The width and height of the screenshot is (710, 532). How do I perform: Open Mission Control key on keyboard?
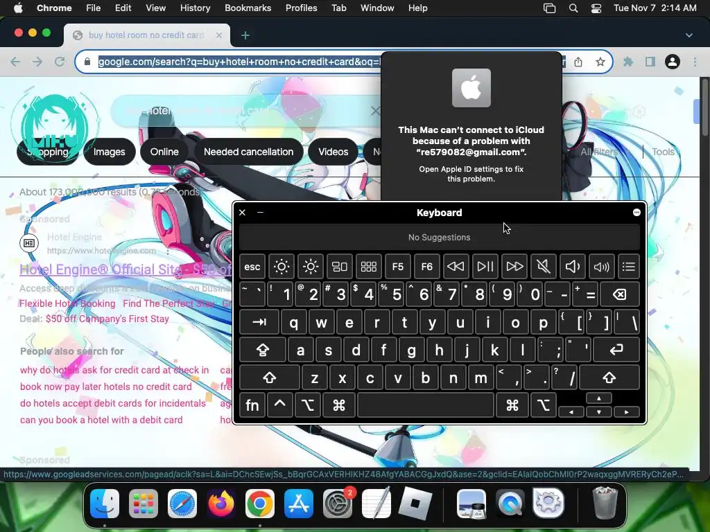click(340, 267)
